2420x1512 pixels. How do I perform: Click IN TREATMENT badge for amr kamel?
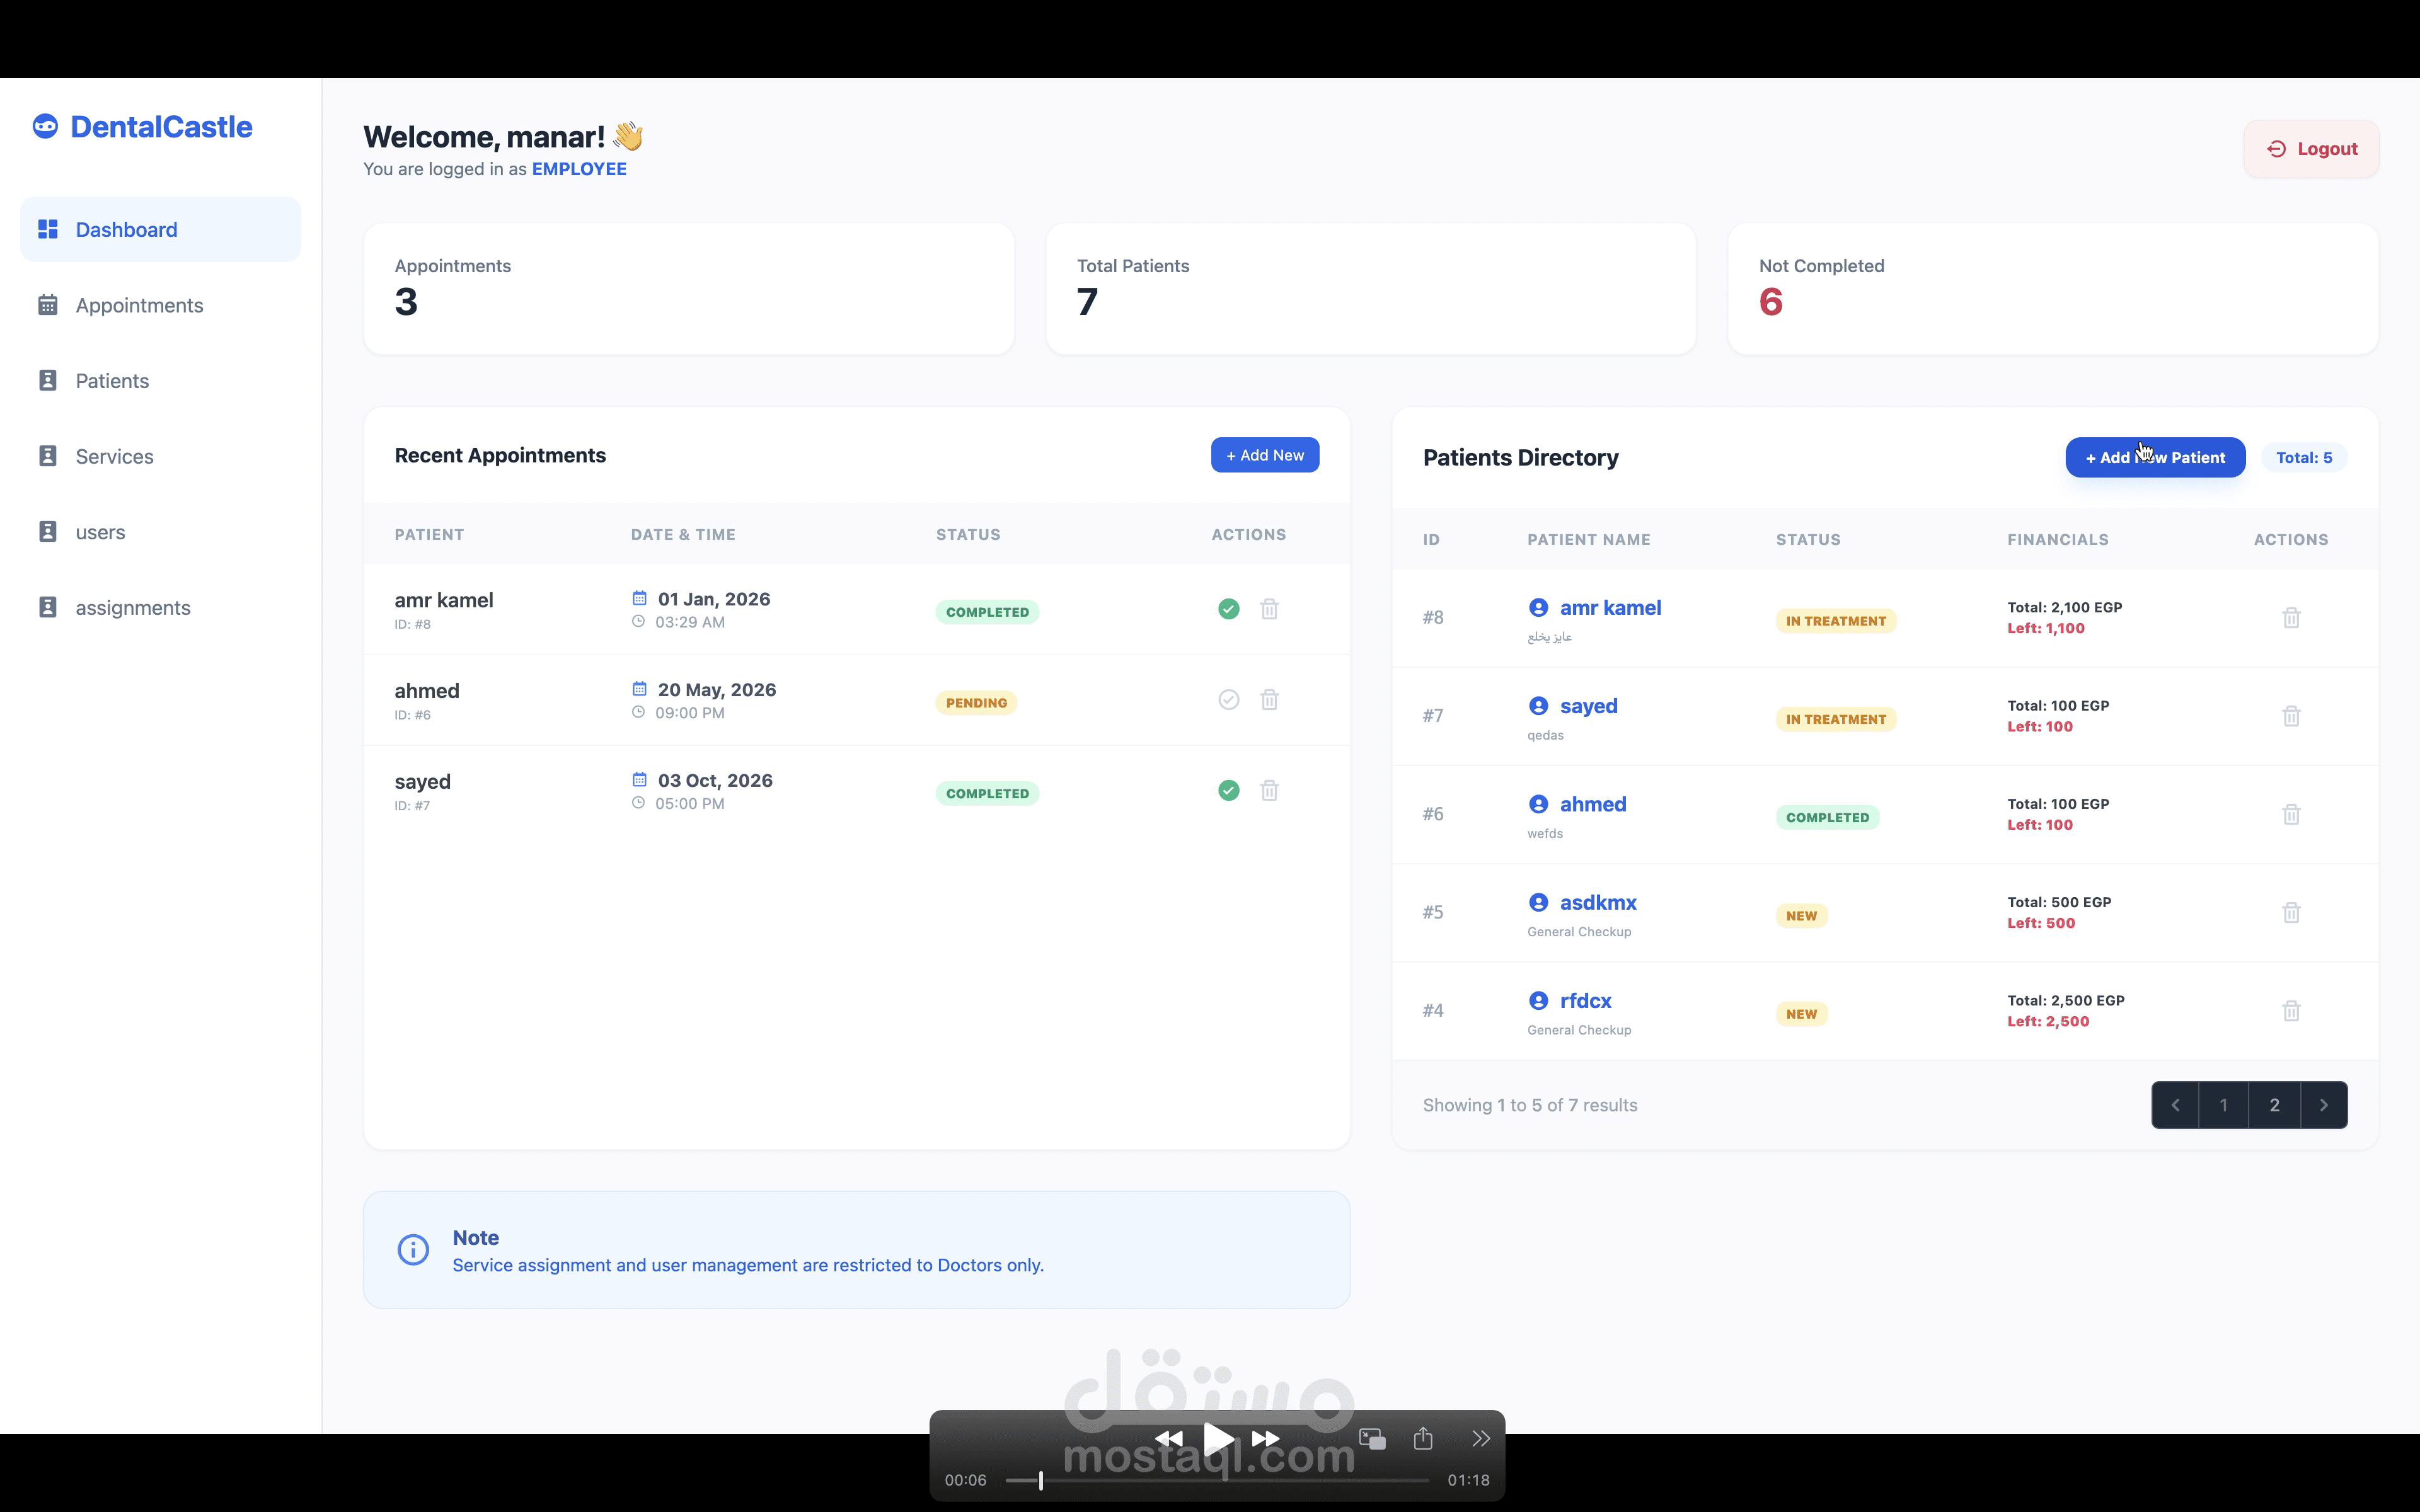point(1836,621)
